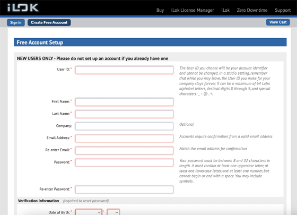The width and height of the screenshot is (297, 215).
Task: Focus the First Name field
Action: click(124, 102)
